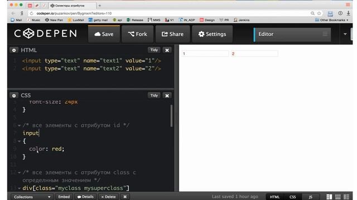Click the zoom magnifier in address bar
357x200 pixels.
tap(312, 13)
